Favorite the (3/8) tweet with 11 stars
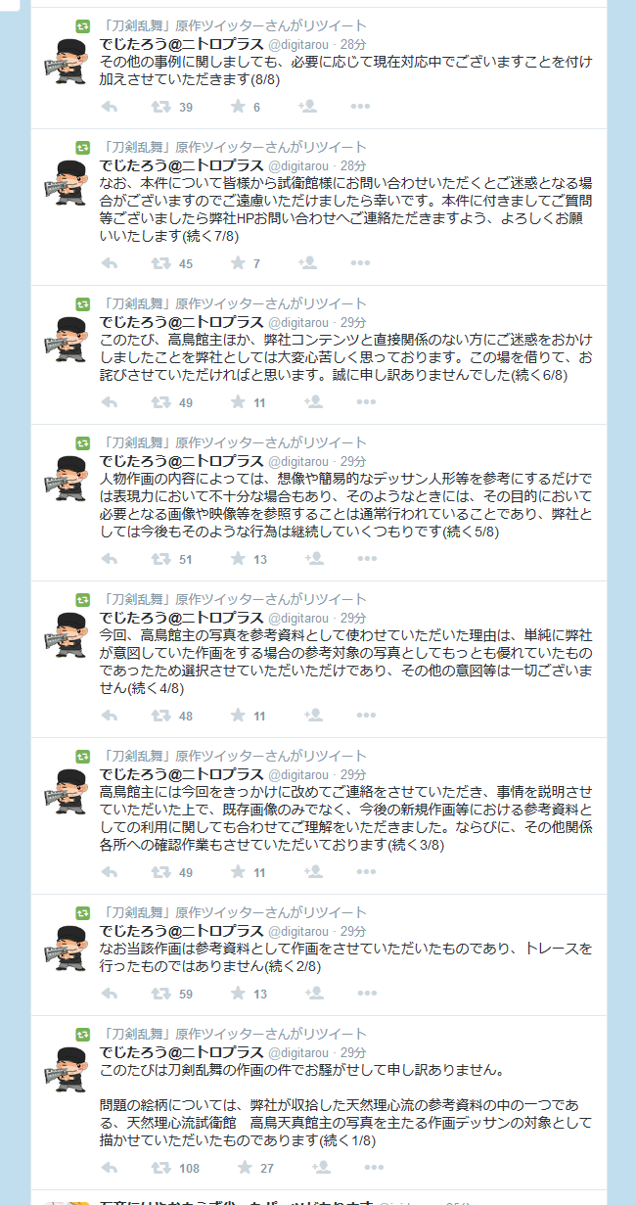The width and height of the screenshot is (636, 1205). coord(237,872)
